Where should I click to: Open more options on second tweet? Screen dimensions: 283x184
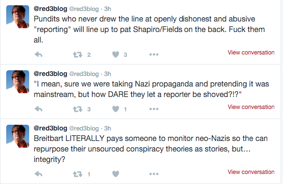pyautogui.click(x=154, y=109)
